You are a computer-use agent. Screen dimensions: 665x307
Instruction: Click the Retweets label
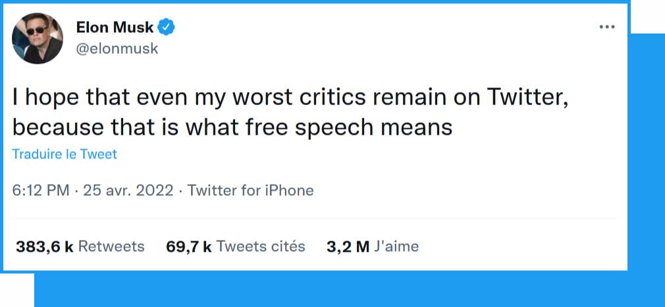click(111, 247)
